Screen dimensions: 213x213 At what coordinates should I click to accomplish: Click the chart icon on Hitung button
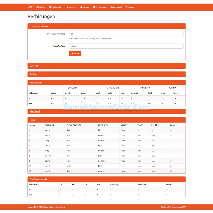pos(72,53)
